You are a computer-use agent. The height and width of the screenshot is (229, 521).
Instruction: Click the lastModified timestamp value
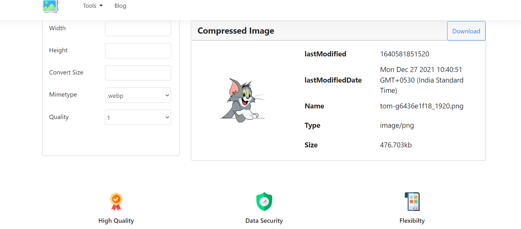404,54
